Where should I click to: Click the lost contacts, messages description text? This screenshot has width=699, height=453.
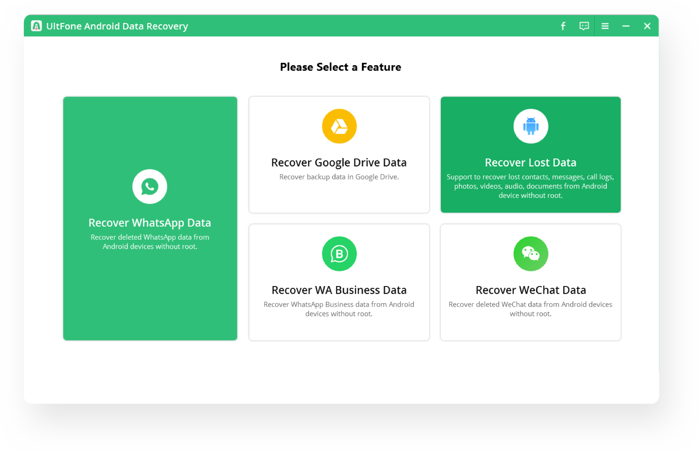531,186
